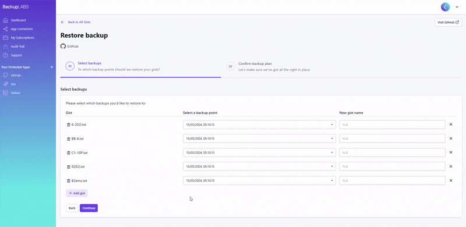
Task: Click Back to All Gists link
Action: click(79, 22)
